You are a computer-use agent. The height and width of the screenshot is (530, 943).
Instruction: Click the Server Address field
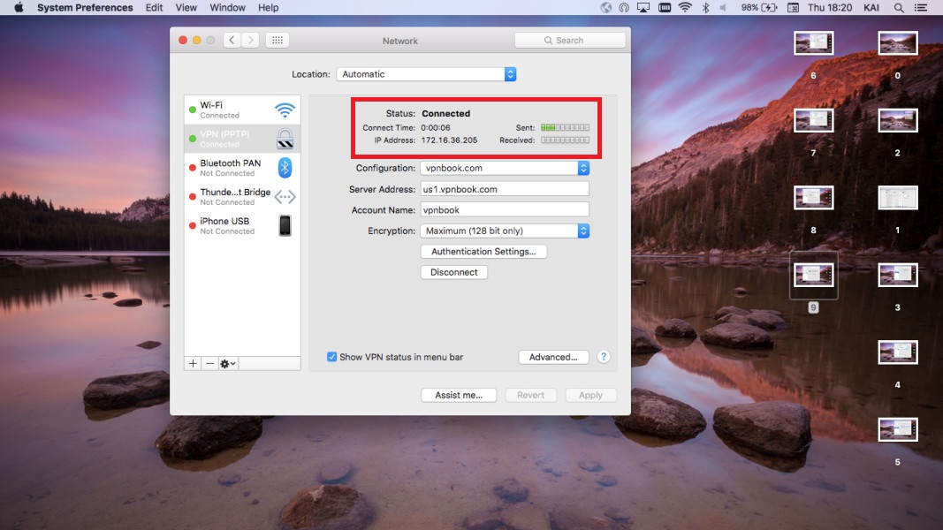coord(505,189)
